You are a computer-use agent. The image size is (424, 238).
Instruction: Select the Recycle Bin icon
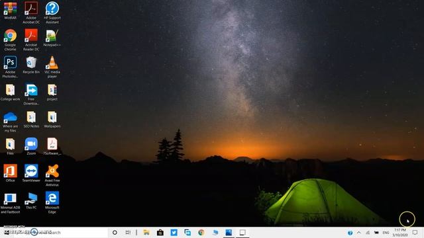(31, 65)
